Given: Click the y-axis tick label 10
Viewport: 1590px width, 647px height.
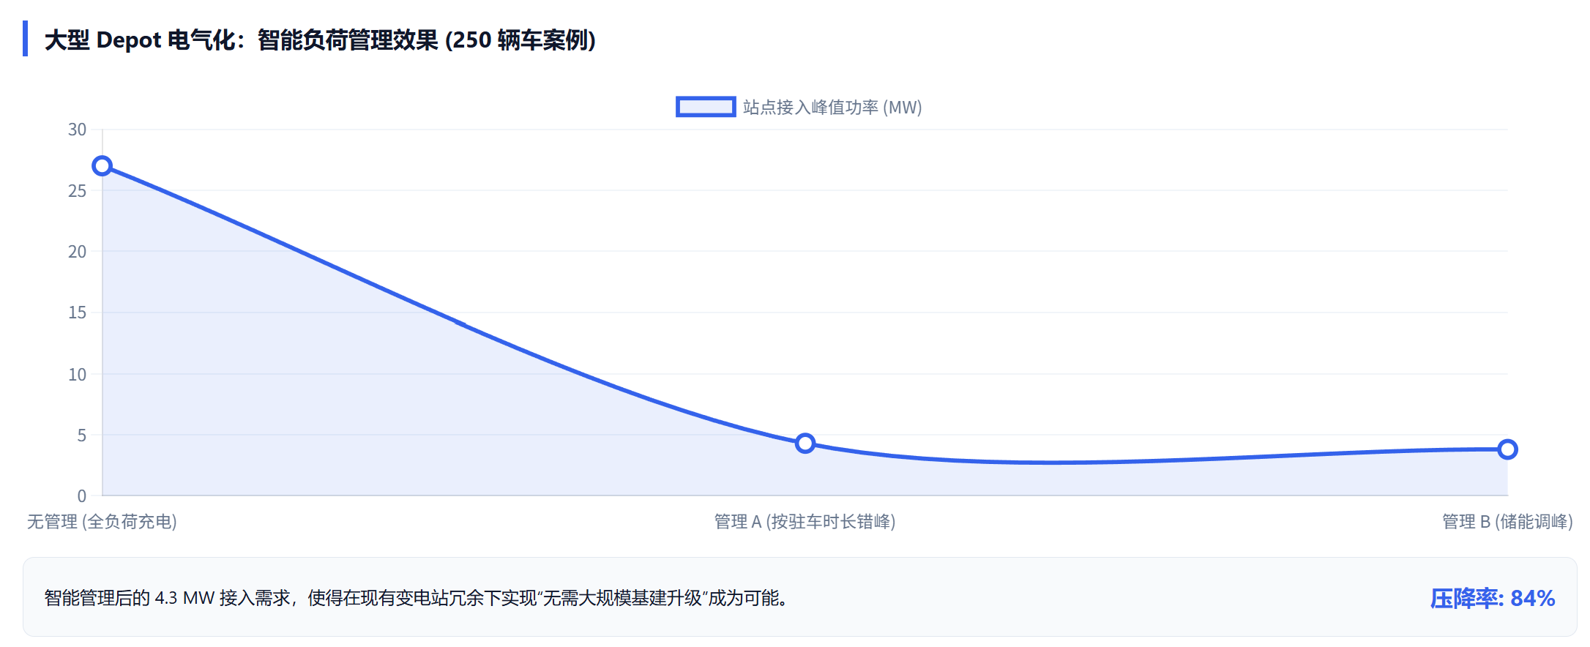Looking at the screenshot, I should coord(77,375).
